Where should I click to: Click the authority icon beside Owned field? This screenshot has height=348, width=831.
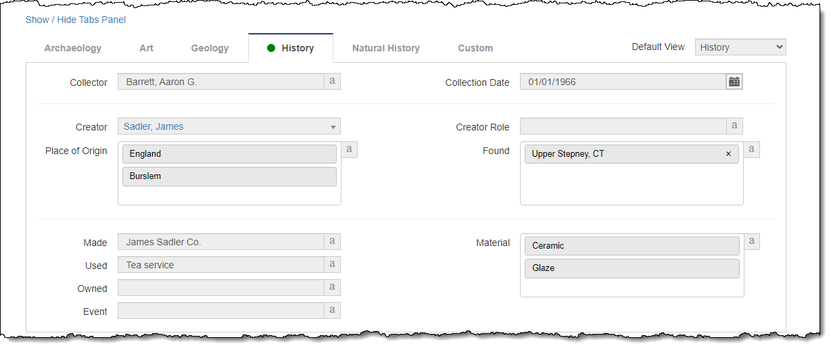(332, 288)
